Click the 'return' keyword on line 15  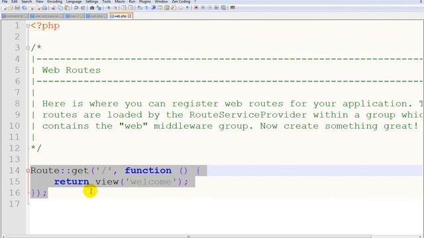pyautogui.click(x=72, y=182)
